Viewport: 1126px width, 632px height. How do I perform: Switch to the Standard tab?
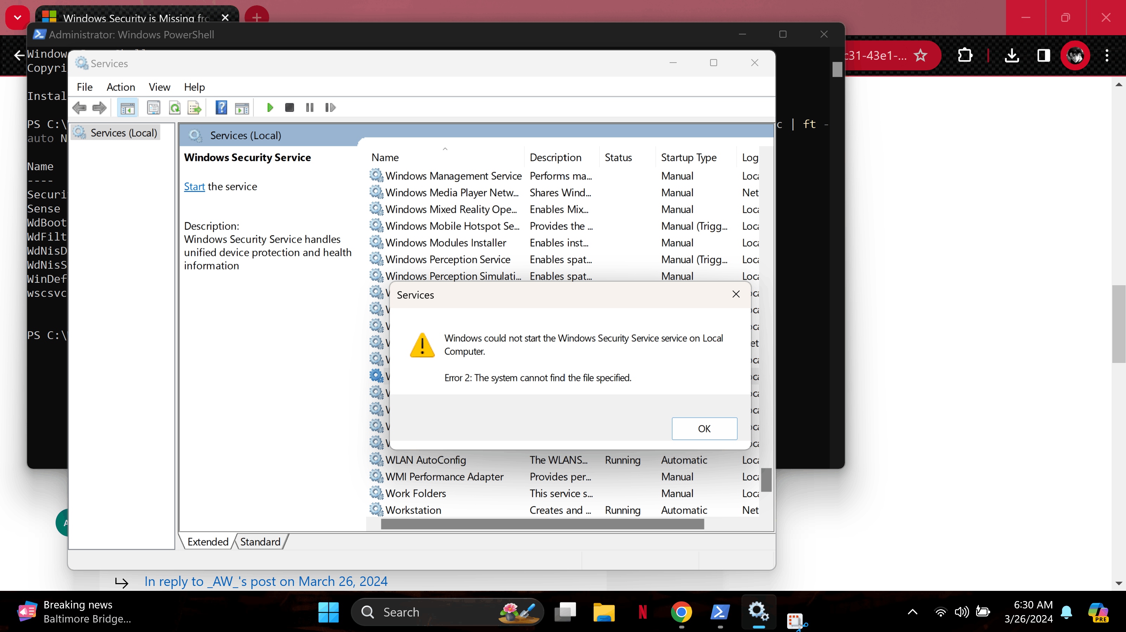click(260, 542)
